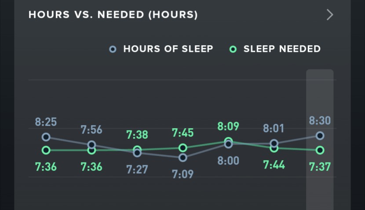Tap the 7:45 sleep needed green point
The width and height of the screenshot is (365, 210).
tap(183, 148)
